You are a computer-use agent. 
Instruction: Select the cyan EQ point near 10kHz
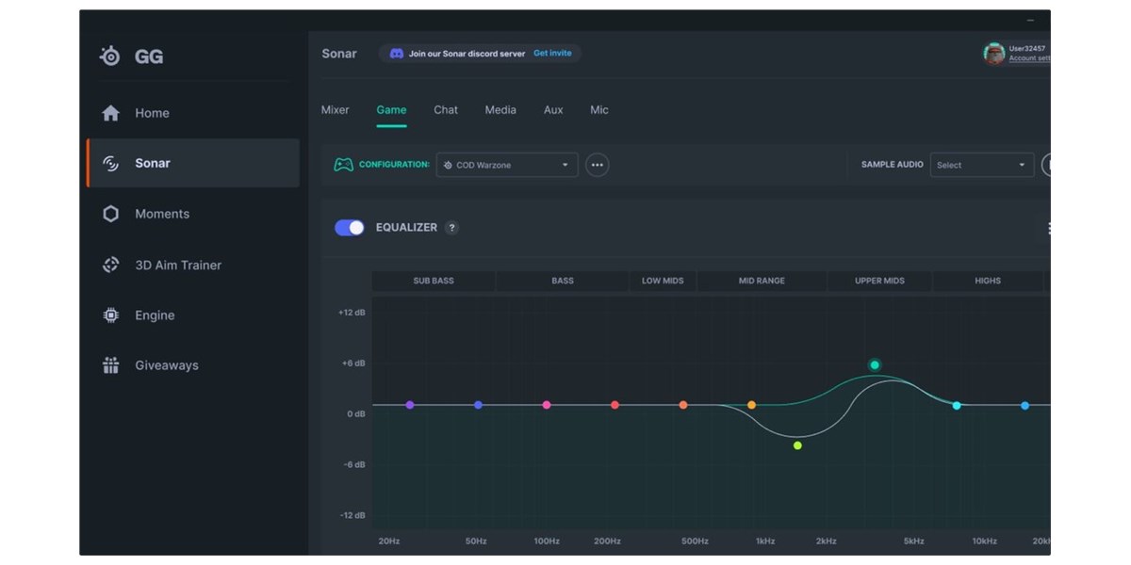(957, 406)
